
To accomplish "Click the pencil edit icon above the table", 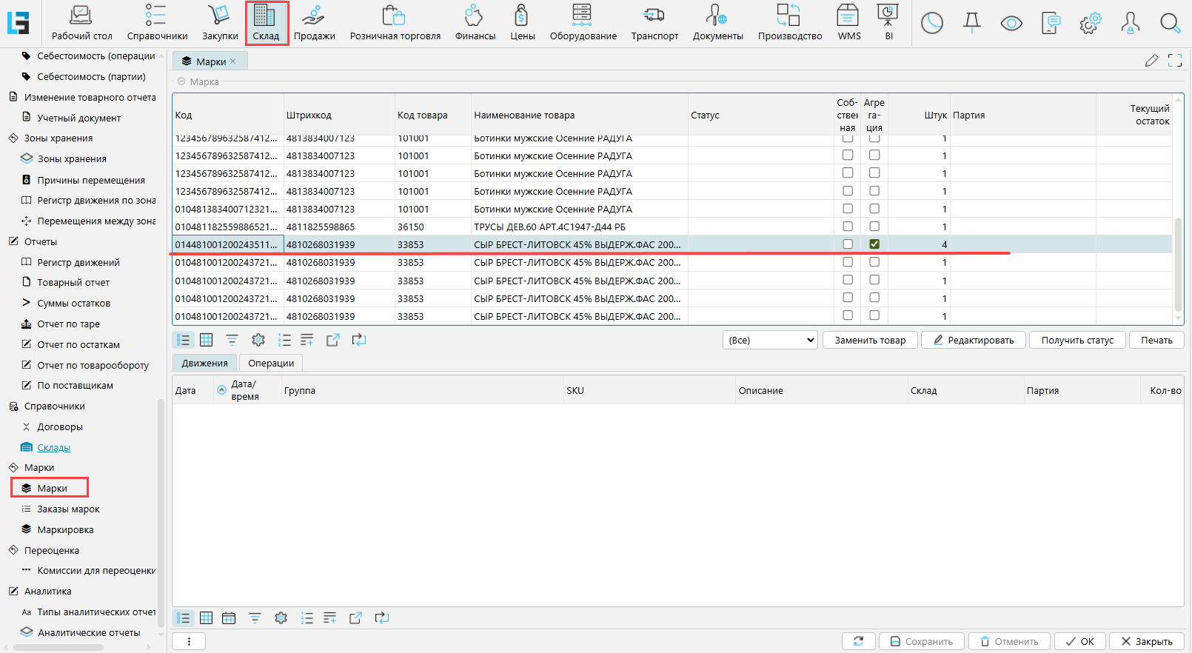I will click(1151, 61).
